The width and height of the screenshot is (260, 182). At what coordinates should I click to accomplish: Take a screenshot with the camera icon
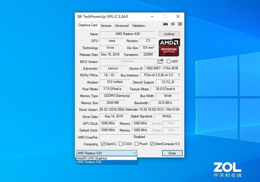(x=165, y=24)
